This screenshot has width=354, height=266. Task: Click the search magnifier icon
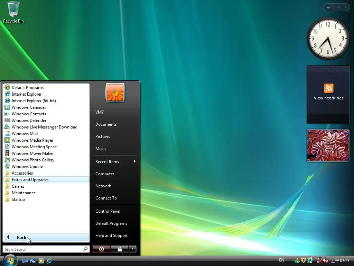pos(86,249)
